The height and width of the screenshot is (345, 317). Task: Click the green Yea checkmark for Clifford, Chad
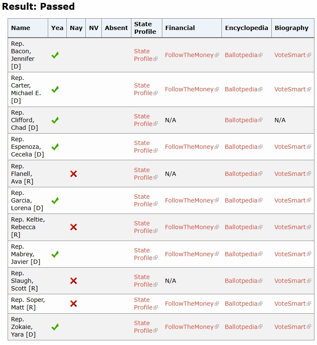click(x=55, y=120)
